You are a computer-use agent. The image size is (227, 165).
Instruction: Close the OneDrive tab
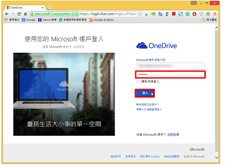coord(43,7)
